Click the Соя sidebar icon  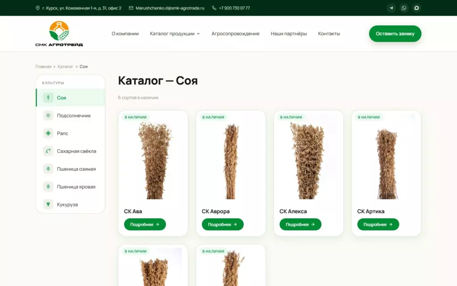[x=48, y=97]
